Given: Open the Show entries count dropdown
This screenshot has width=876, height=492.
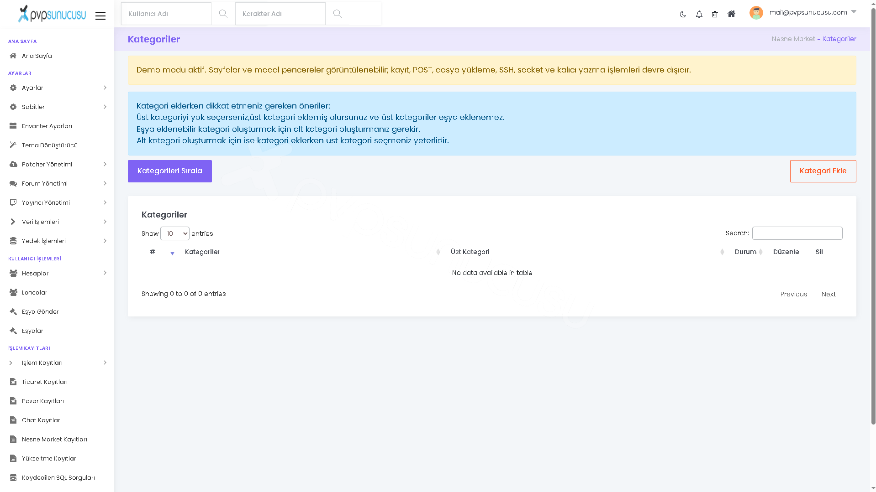Looking at the screenshot, I should click(174, 233).
